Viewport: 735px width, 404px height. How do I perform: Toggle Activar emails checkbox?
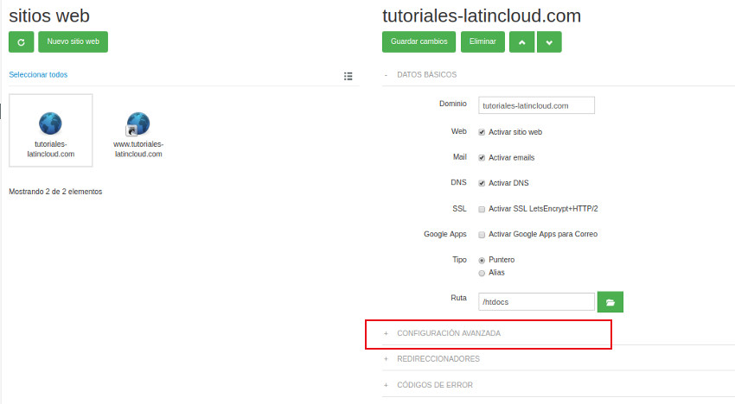[482, 158]
